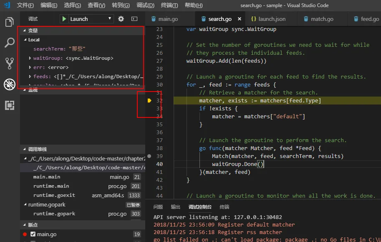Expand the feeds variable
381x242 pixels.
click(30, 76)
